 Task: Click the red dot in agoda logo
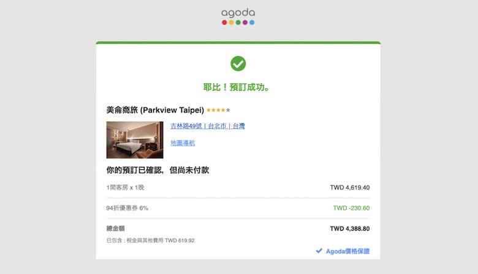224,23
